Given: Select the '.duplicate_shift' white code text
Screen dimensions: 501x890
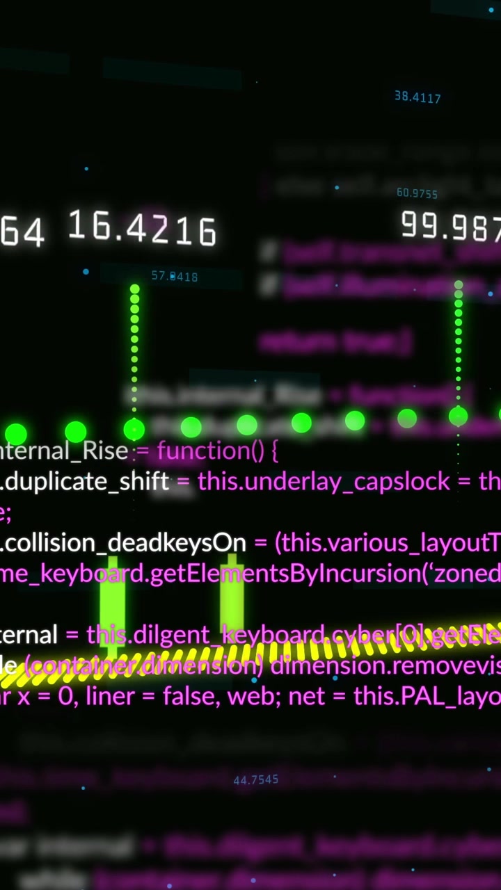Looking at the screenshot, I should (85, 482).
